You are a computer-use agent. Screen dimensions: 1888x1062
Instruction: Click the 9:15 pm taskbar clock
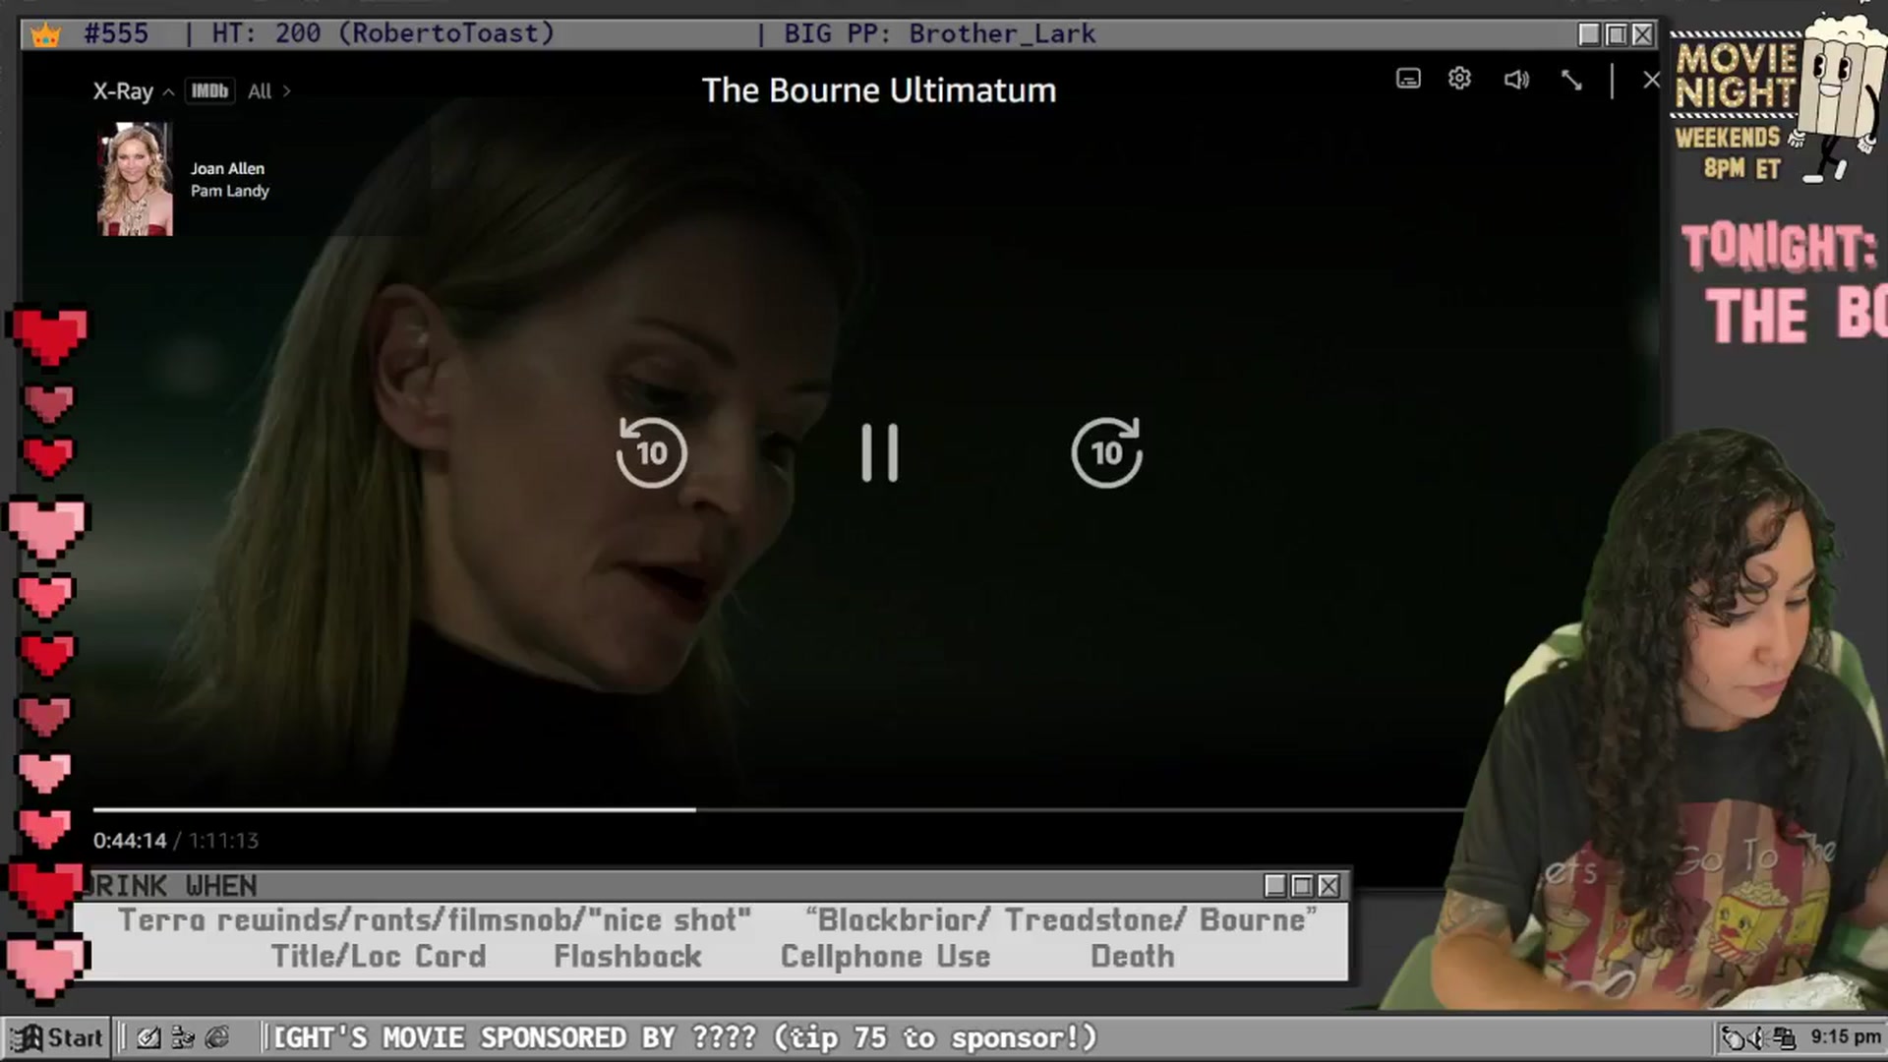(x=1846, y=1037)
